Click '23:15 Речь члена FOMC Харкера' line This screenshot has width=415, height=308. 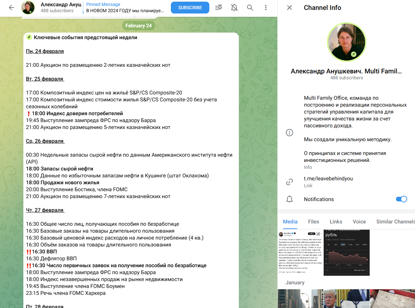coord(66,293)
